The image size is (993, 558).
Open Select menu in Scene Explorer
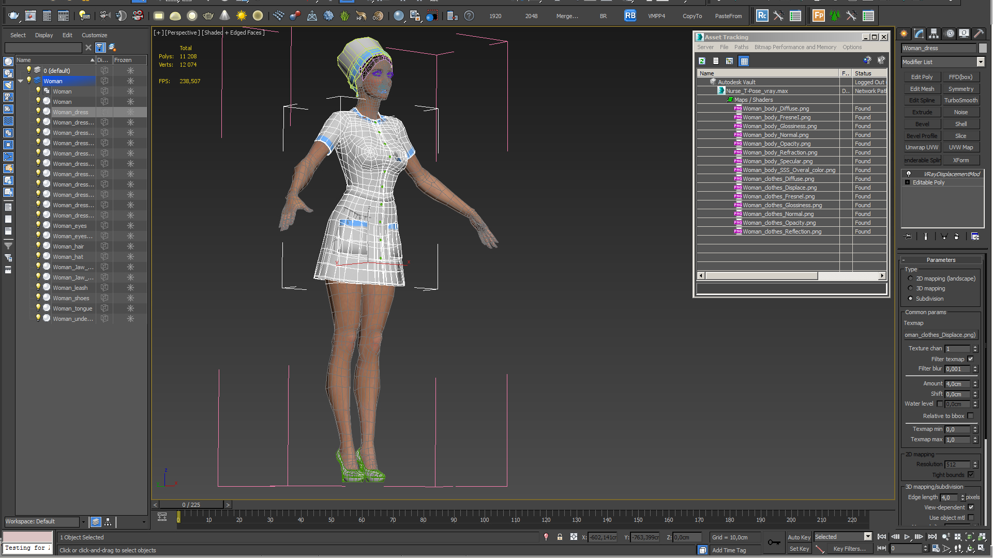(x=18, y=35)
